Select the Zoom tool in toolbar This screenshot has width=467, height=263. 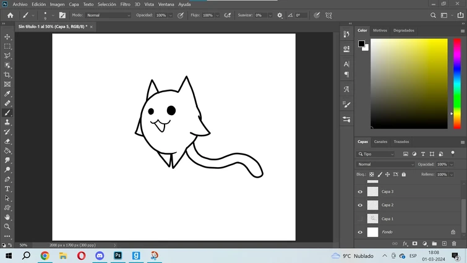coord(7,226)
